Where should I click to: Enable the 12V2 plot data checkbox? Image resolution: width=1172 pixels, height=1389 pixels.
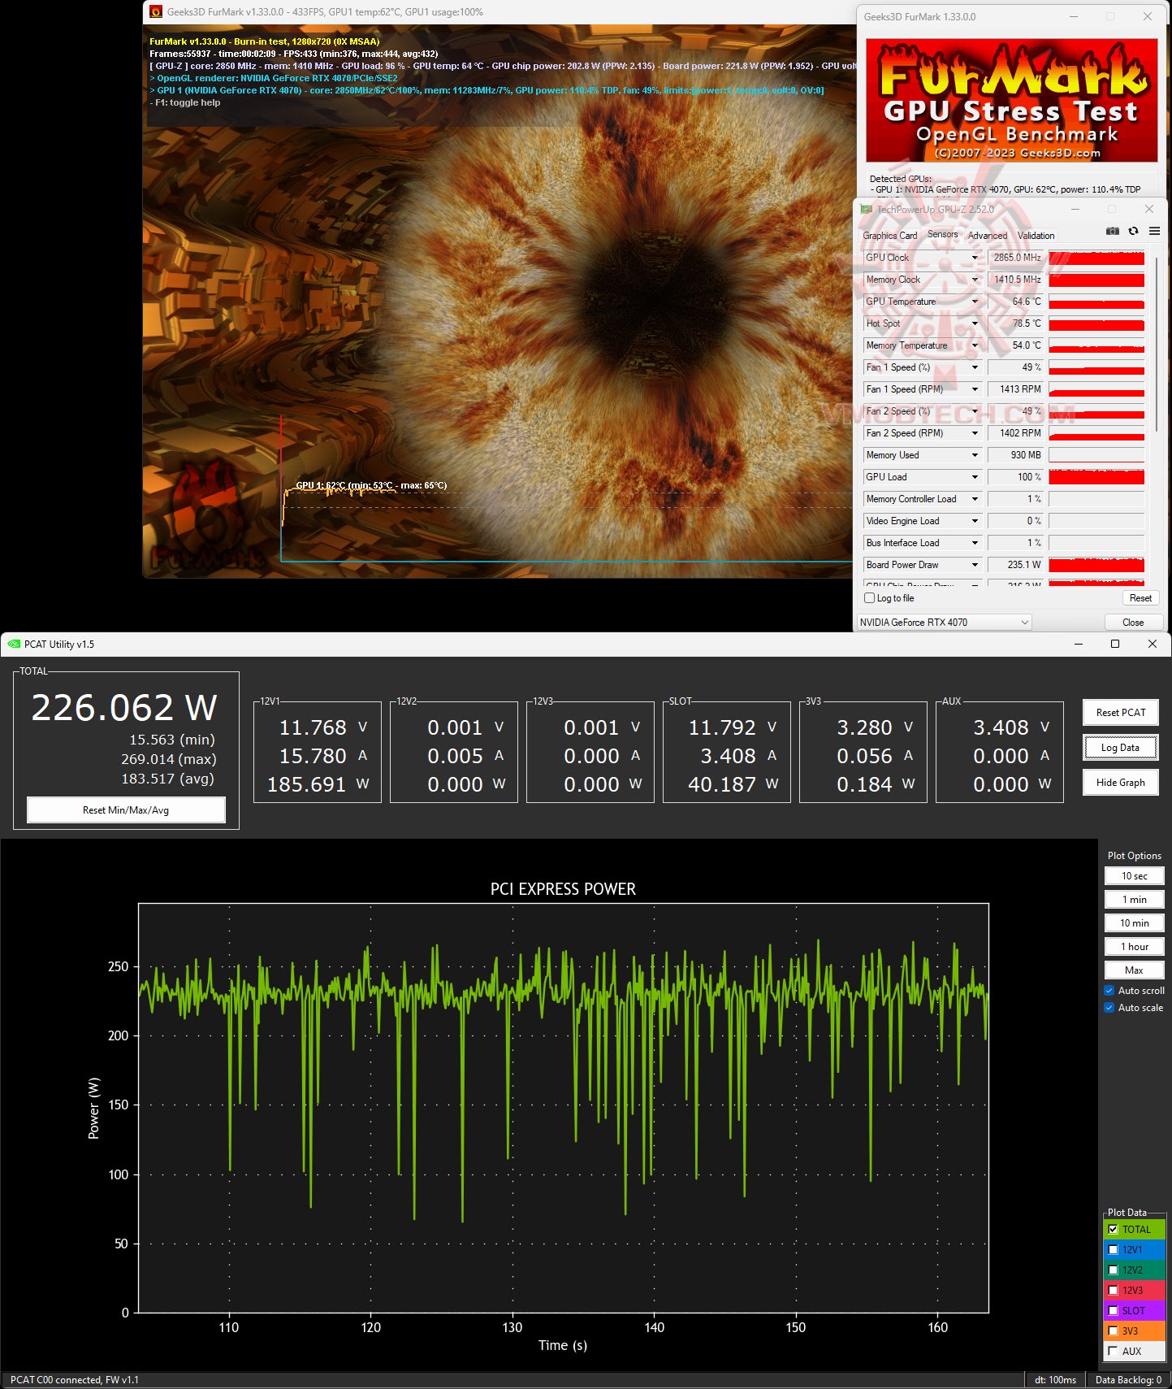pyautogui.click(x=1114, y=1270)
